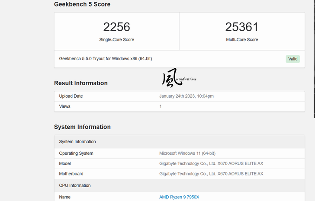
Task: Click the Operating System row label
Action: pos(76,153)
